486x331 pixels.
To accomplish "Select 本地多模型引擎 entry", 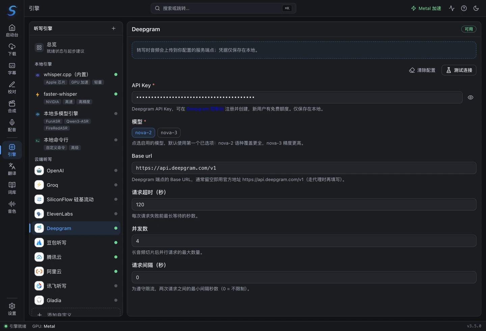I will 76,120.
